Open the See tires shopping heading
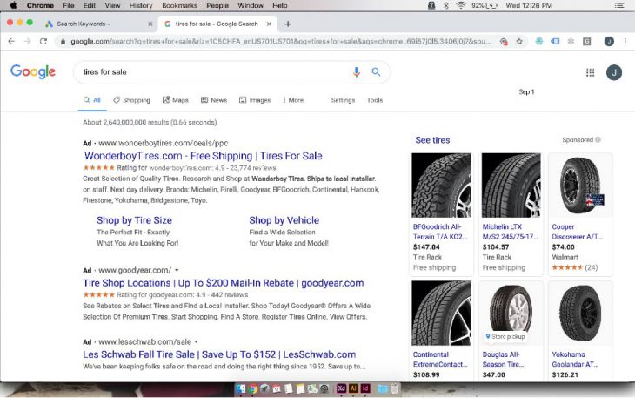This screenshot has width=635, height=398. [432, 140]
